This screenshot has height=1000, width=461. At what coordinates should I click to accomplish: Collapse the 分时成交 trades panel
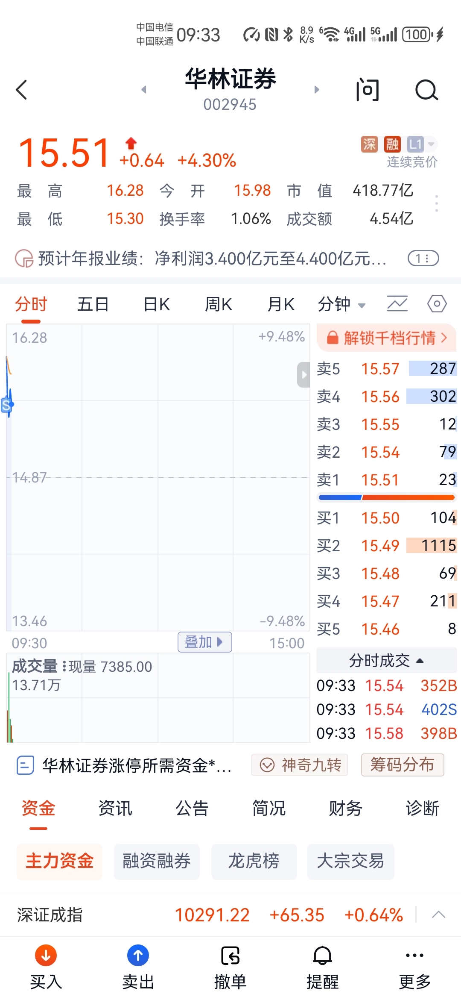coord(387,660)
